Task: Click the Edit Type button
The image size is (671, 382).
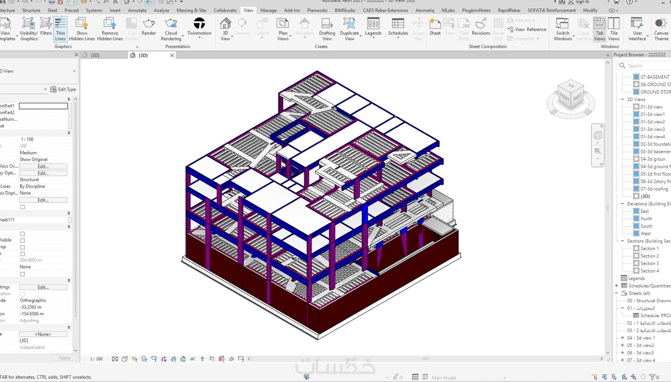Action: 63,89
